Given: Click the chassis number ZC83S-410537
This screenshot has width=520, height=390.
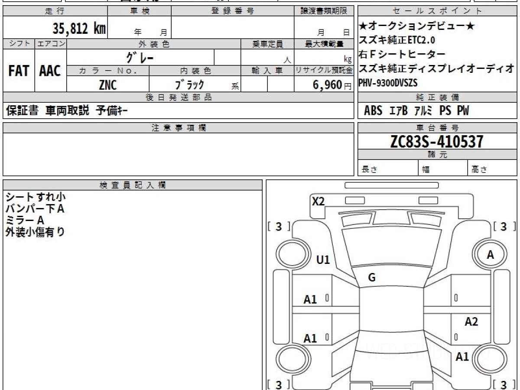Looking at the screenshot, I should pos(437,141).
